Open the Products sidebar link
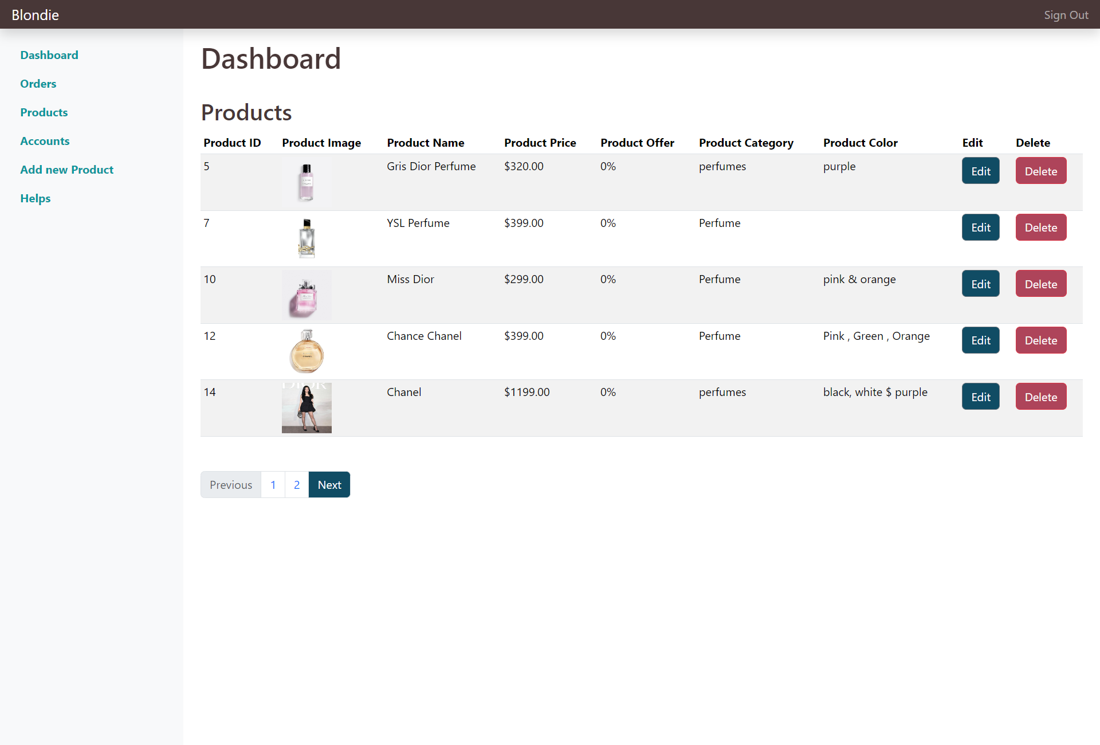The image size is (1100, 745). click(44, 112)
